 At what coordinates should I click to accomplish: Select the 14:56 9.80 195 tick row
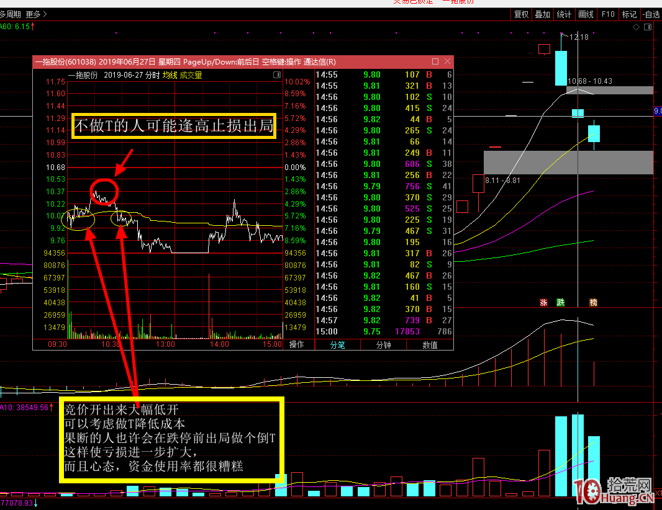[384, 242]
